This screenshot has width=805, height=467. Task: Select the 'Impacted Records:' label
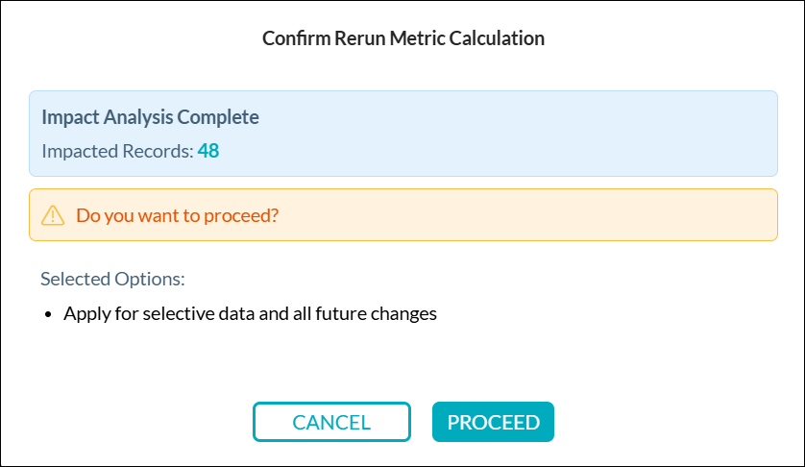click(x=117, y=151)
